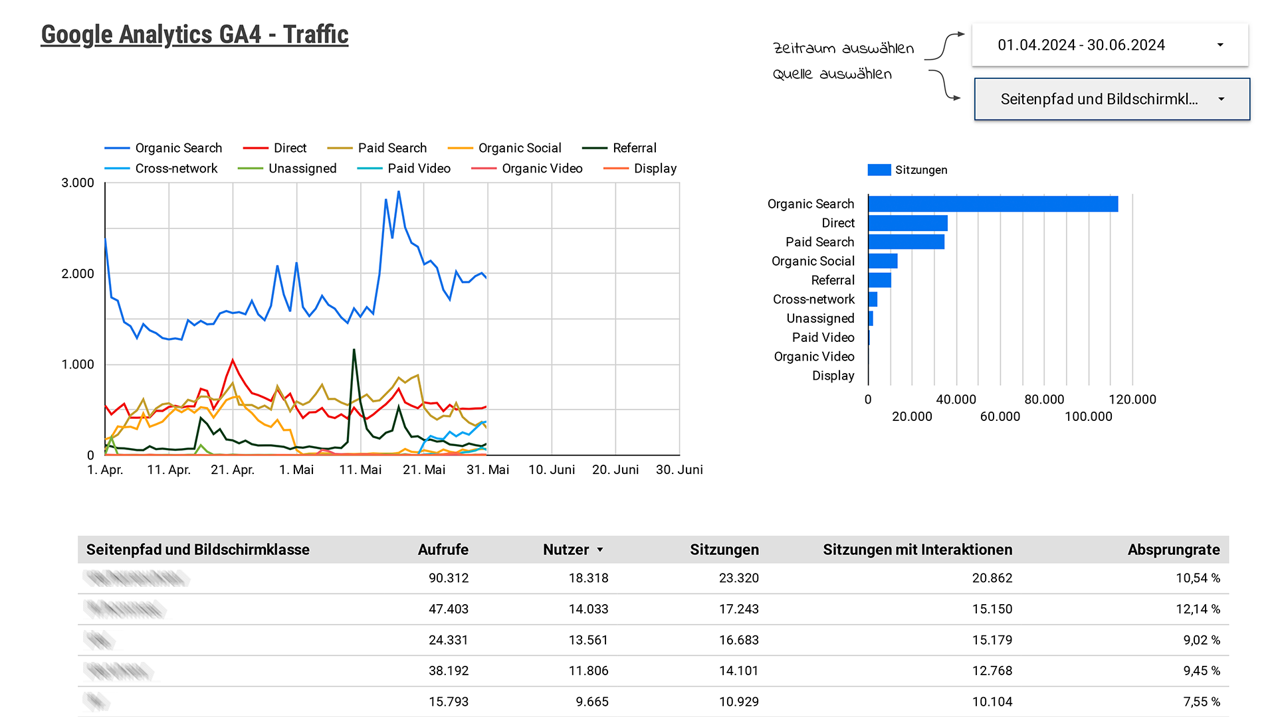Click the interactions value 20.862
The height and width of the screenshot is (717, 1276).
pyautogui.click(x=992, y=578)
